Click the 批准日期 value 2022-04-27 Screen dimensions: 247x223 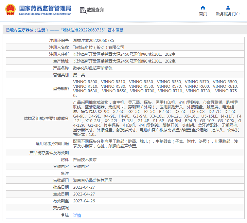pyautogui.click(x=84, y=187)
